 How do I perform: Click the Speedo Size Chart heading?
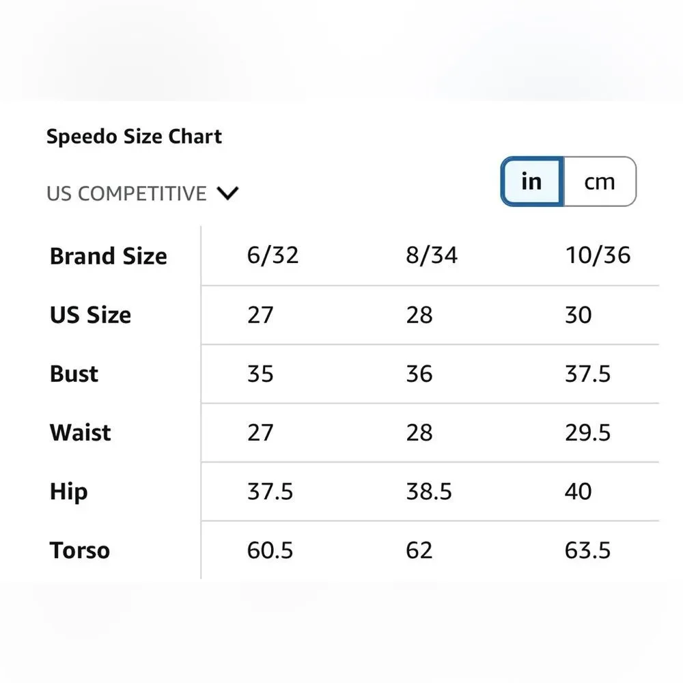point(134,137)
